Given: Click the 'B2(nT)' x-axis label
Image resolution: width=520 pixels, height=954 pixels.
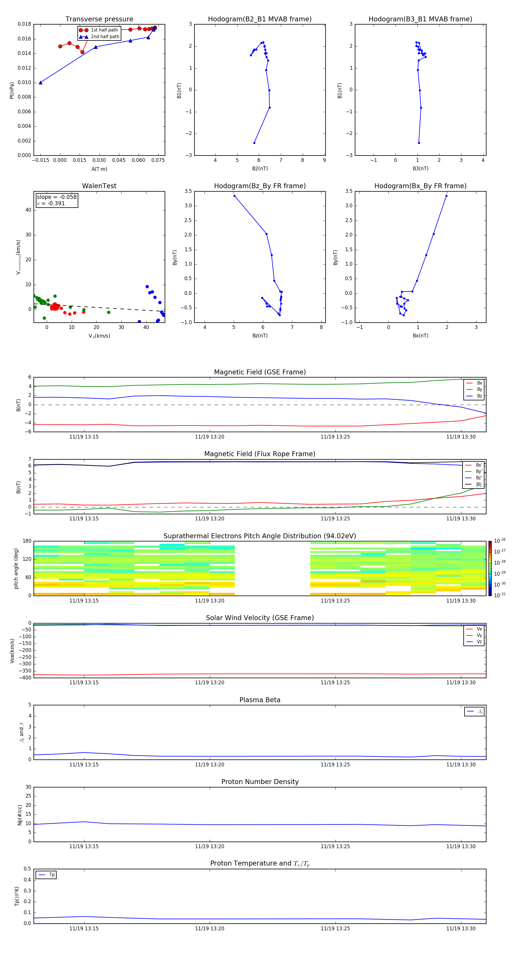Looking at the screenshot, I should click(260, 169).
